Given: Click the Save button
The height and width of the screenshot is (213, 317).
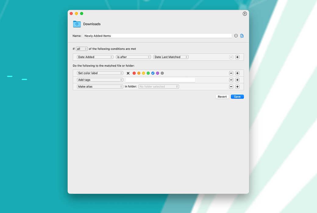Looking at the screenshot, I should [x=237, y=97].
